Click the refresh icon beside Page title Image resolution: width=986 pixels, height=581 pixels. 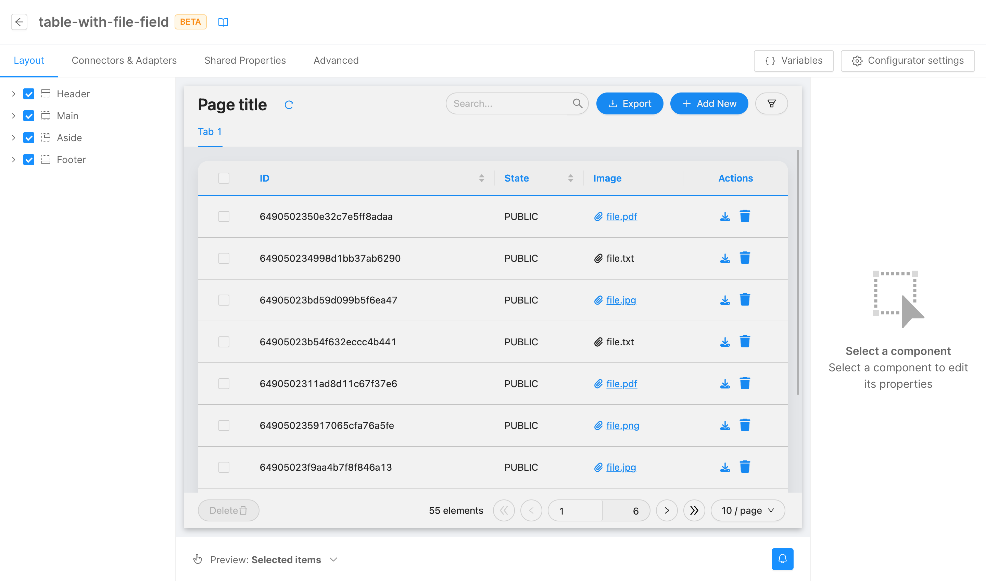tap(289, 105)
